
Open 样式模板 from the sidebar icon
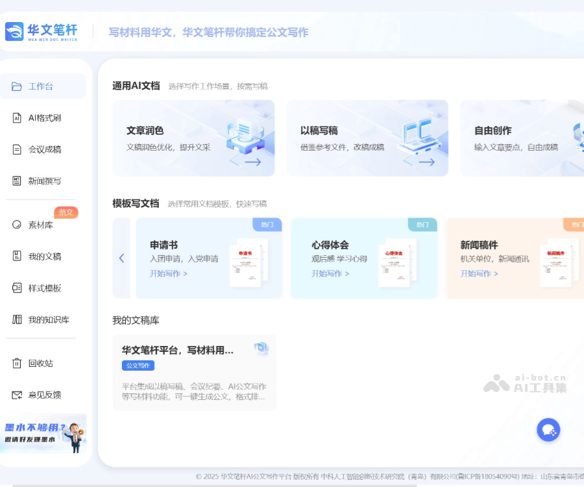point(18,288)
